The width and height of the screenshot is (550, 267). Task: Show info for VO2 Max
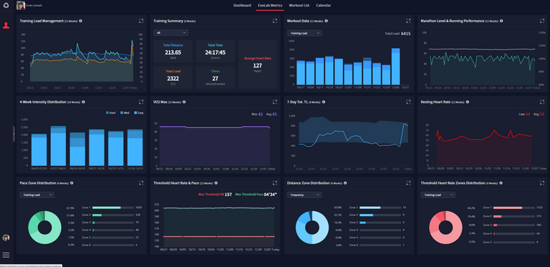(x=184, y=102)
